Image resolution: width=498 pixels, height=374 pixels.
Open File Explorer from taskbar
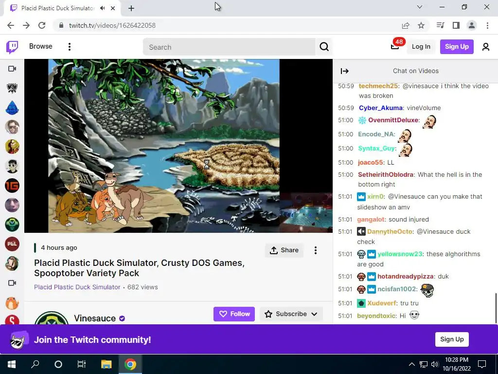107,364
